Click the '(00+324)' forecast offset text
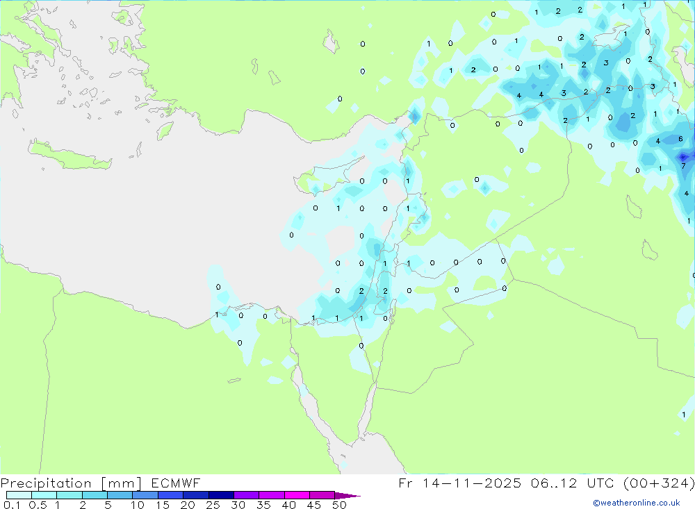 tap(659, 483)
